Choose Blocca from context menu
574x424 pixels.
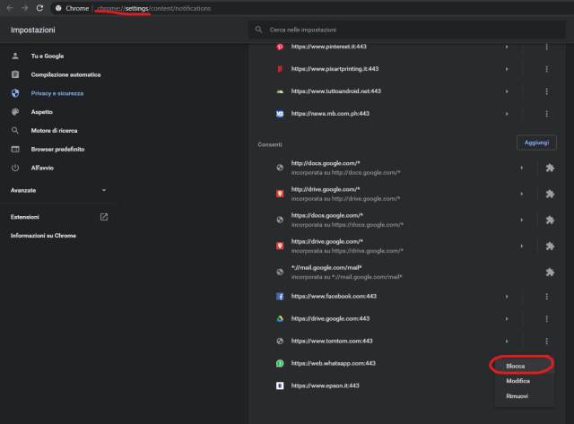click(x=516, y=366)
